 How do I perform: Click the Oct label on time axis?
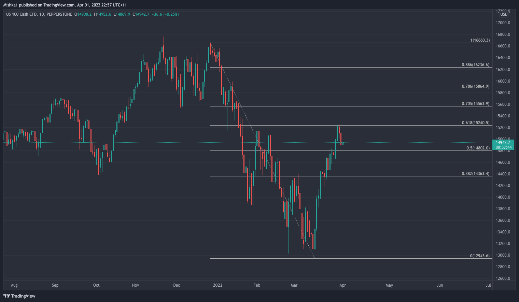click(x=96, y=285)
